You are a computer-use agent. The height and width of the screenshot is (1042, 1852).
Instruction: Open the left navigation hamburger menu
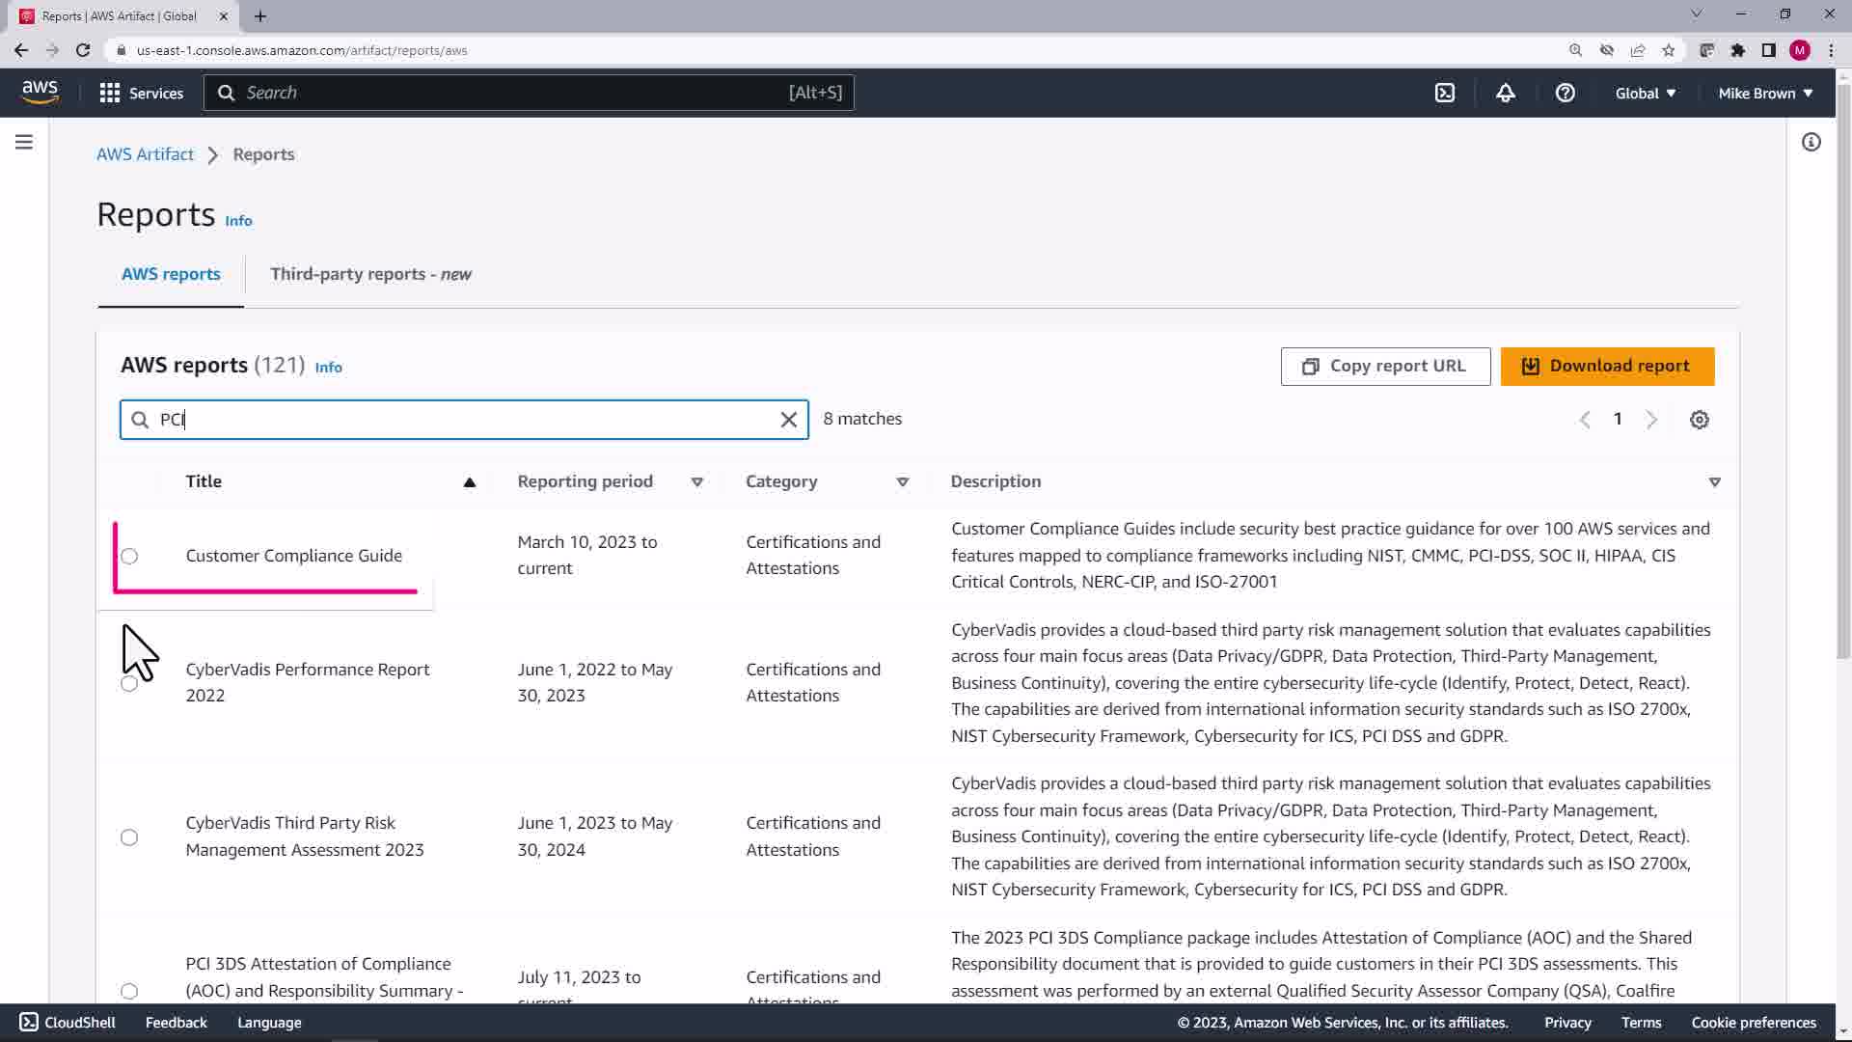(24, 142)
